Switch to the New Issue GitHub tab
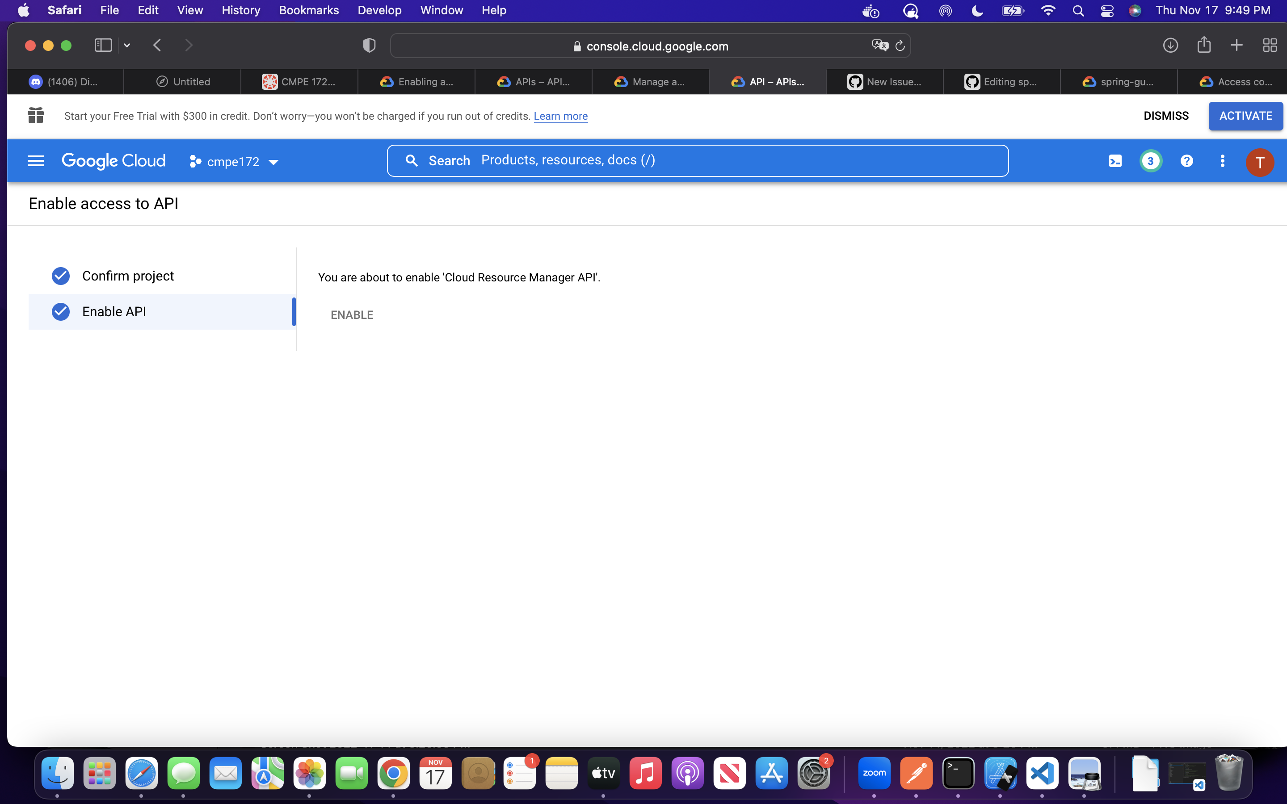Image resolution: width=1287 pixels, height=804 pixels. tap(884, 82)
